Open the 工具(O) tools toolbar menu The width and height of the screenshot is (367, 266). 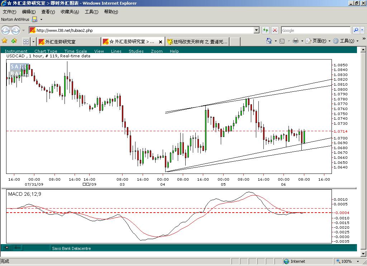346,41
